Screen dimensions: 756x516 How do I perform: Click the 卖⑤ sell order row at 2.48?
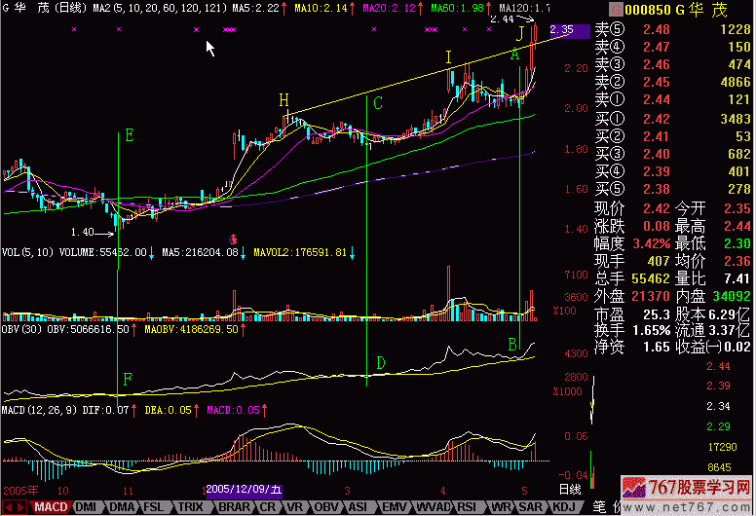coord(672,29)
